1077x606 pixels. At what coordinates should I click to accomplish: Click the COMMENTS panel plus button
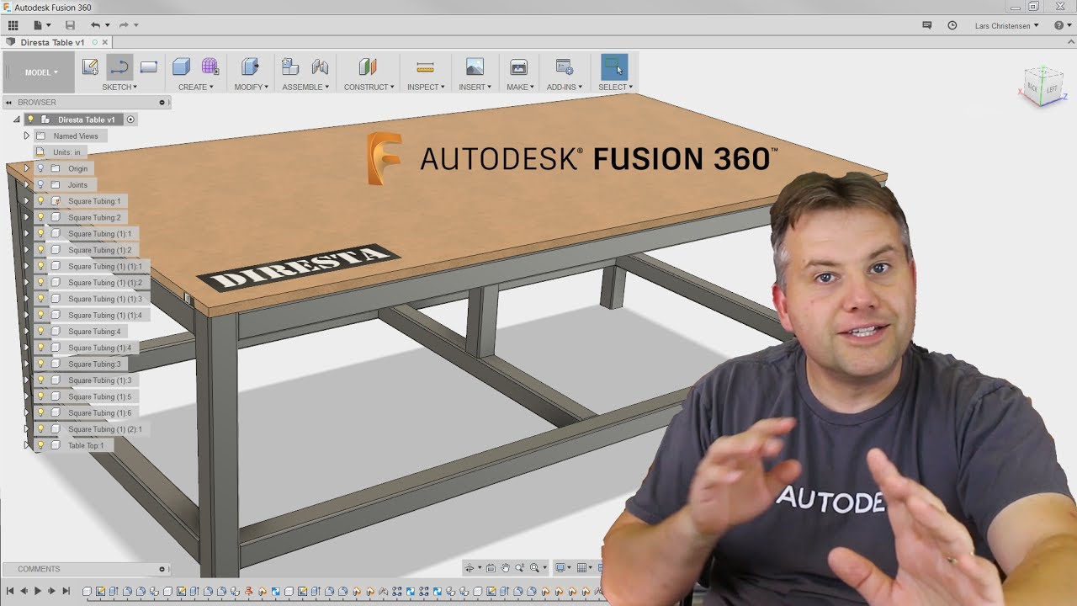click(162, 569)
